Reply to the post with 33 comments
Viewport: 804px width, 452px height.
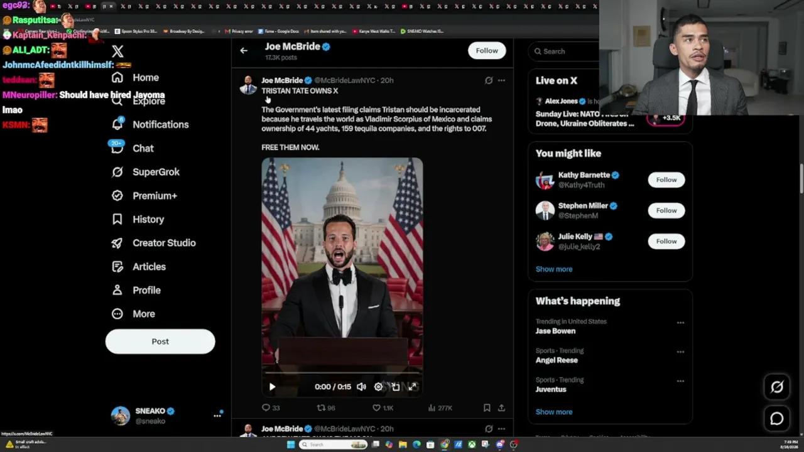click(x=271, y=408)
